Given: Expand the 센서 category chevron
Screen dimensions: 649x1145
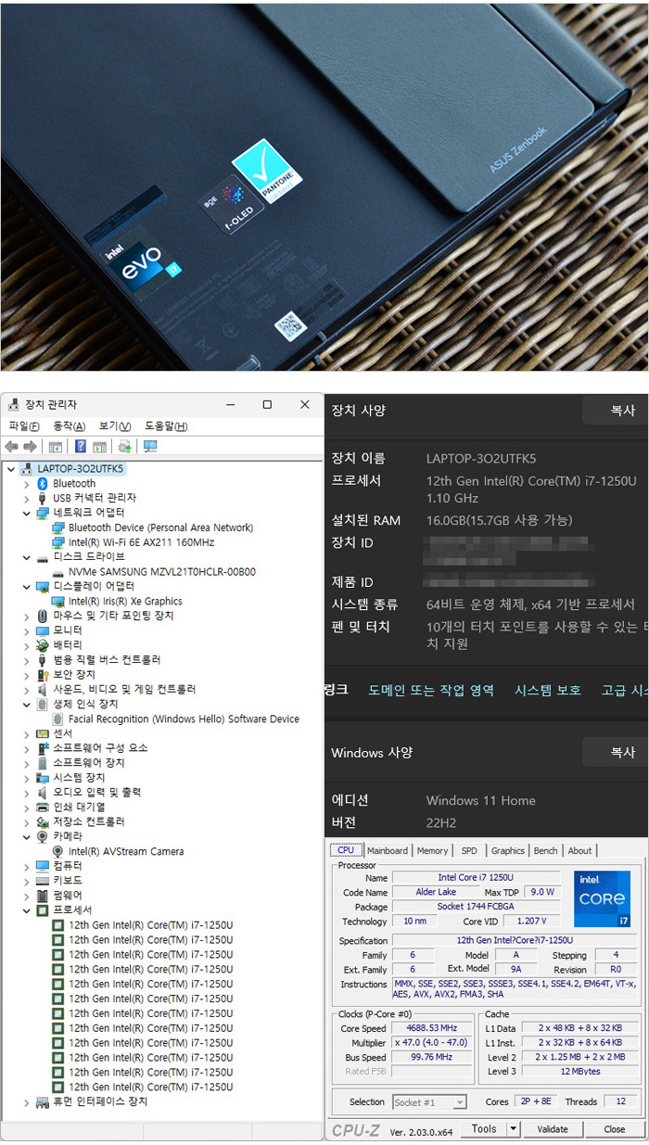Looking at the screenshot, I should [x=25, y=733].
